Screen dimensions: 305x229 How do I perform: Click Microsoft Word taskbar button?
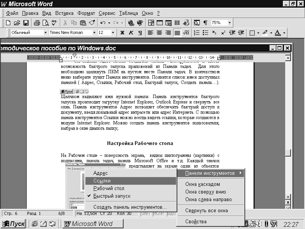pyautogui.click(x=93, y=224)
